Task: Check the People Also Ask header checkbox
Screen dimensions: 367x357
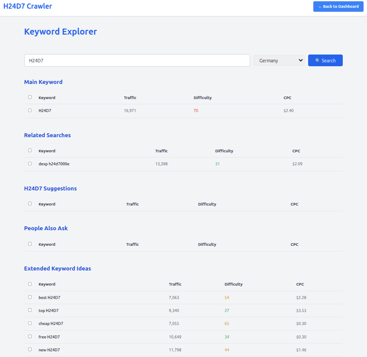Action: coord(29,244)
